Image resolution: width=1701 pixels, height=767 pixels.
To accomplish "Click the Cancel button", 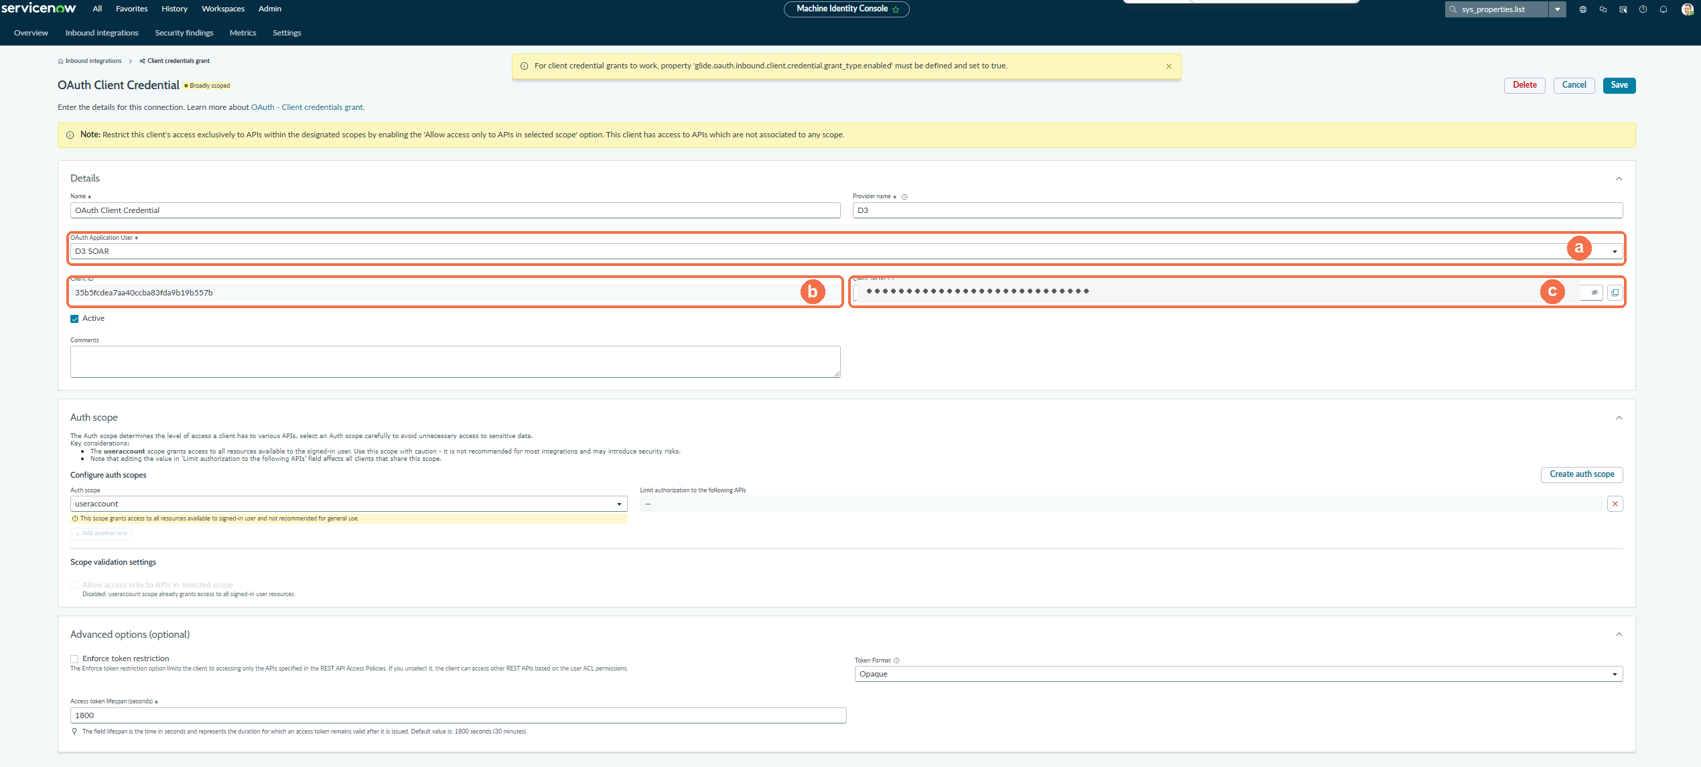I will 1574,85.
